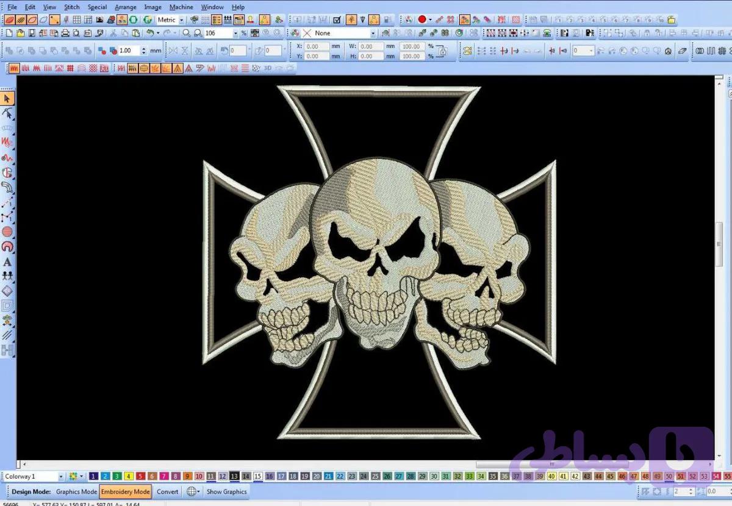Toggle the grid display icon
The image size is (732, 506).
point(77,20)
